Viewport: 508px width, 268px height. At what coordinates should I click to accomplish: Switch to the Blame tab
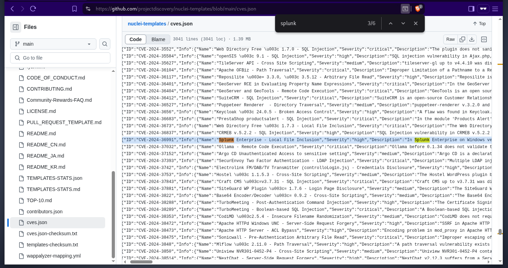[x=158, y=39]
